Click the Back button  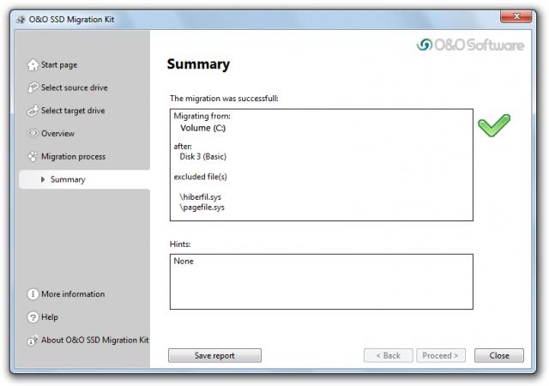pyautogui.click(x=389, y=355)
